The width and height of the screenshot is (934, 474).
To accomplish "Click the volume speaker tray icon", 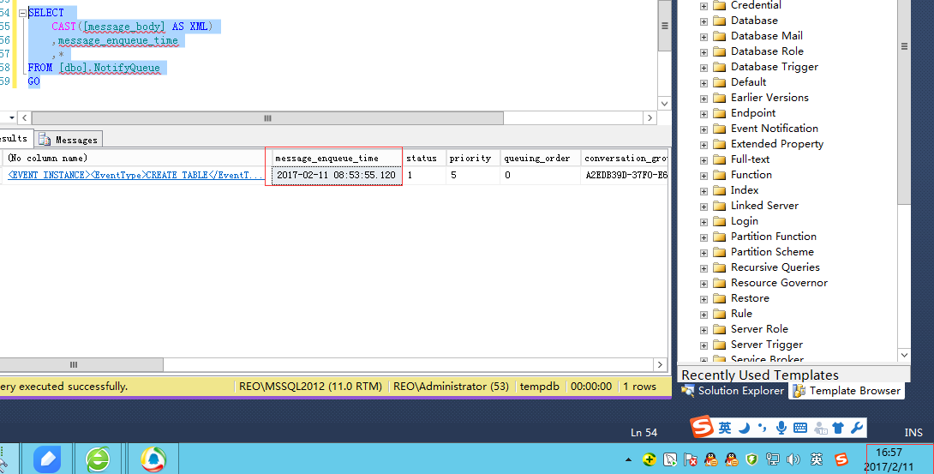I will pos(793,459).
